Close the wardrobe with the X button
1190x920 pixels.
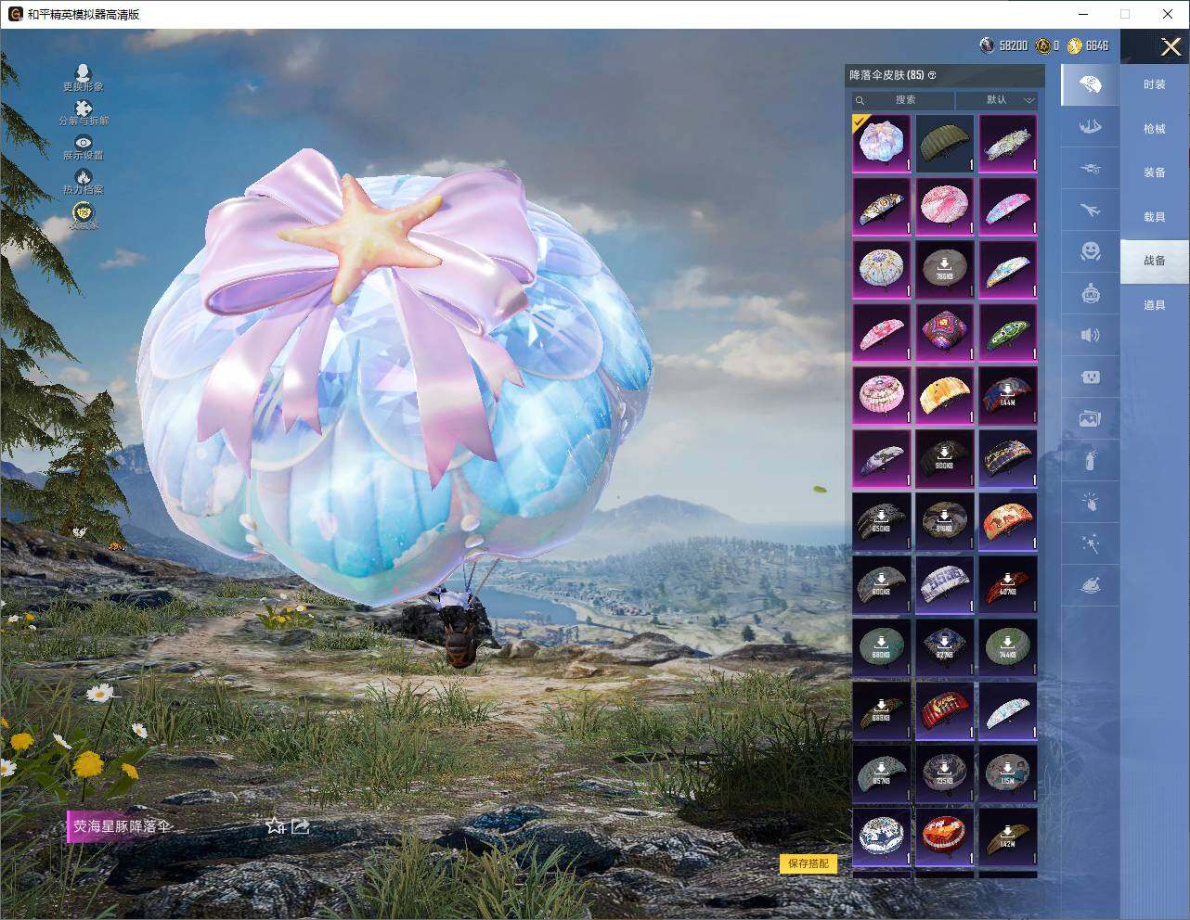pos(1171,46)
